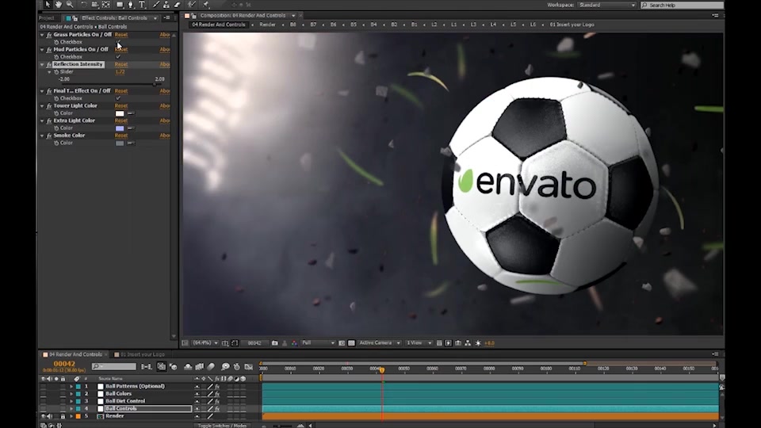The height and width of the screenshot is (428, 761).
Task: Reset the Reflection Intensity effect
Action: point(121,64)
